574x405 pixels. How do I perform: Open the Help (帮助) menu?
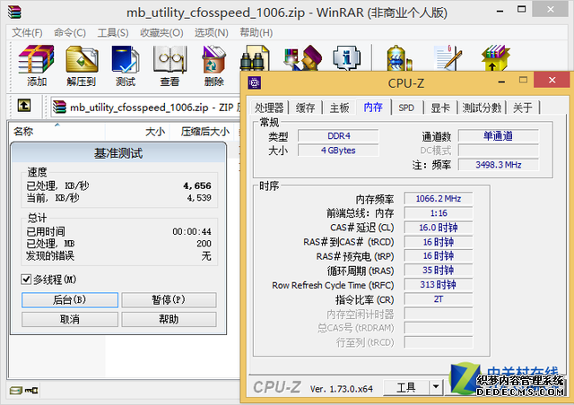pos(256,32)
